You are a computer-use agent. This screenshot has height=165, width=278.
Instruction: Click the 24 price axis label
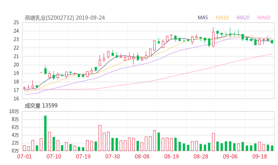click(16, 31)
